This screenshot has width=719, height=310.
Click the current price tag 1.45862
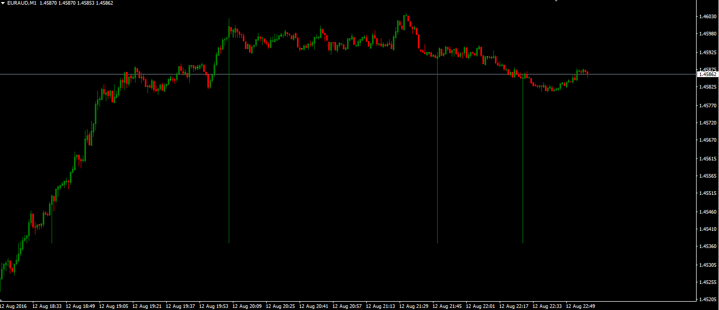click(707, 75)
